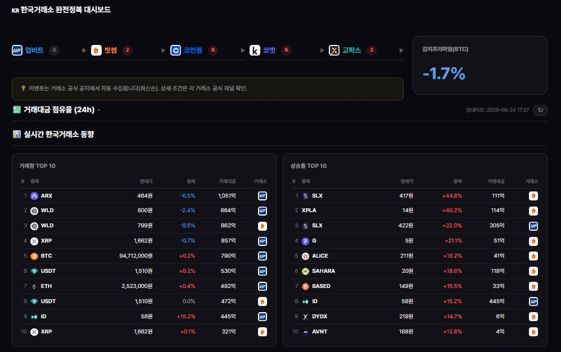Image resolution: width=561 pixels, height=352 pixels.
Task: Refresh dashboard using the reload icon
Action: 540,110
